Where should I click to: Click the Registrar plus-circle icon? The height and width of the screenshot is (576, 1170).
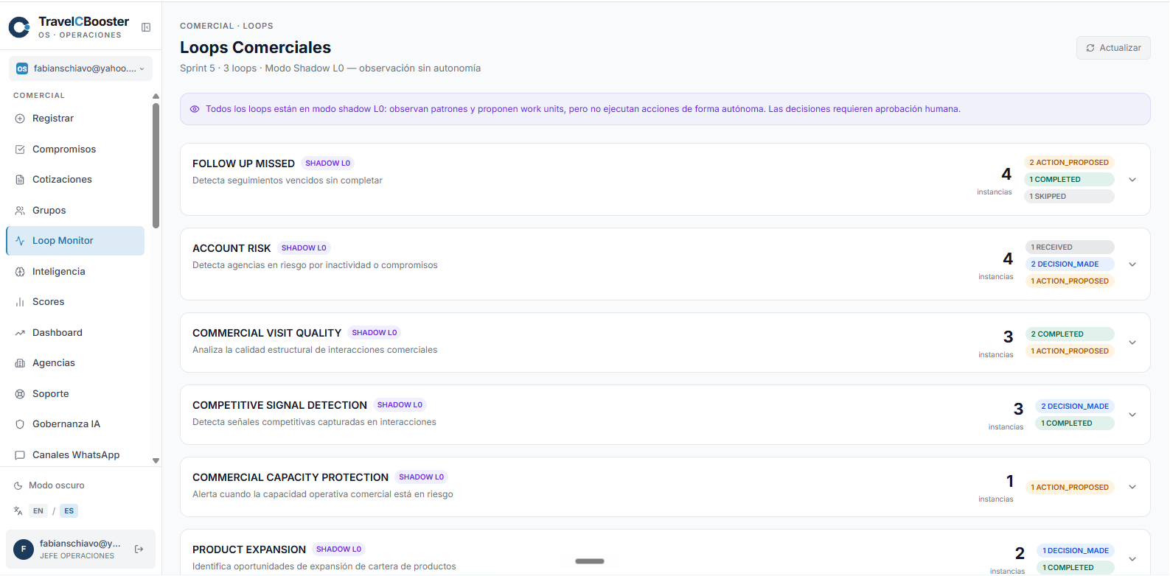click(20, 119)
